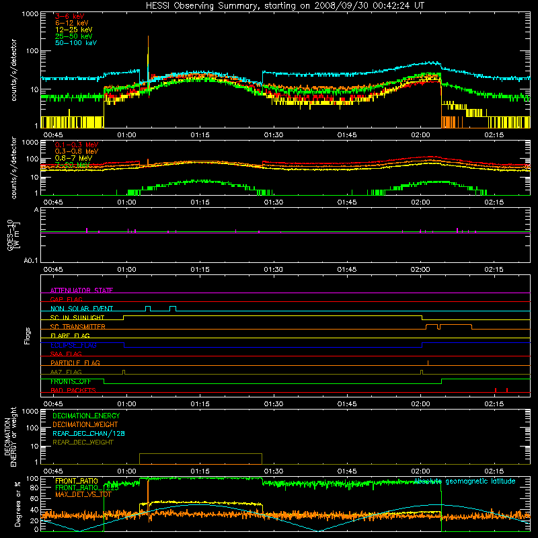Select the 50-100 keV legend entry

pyautogui.click(x=75, y=43)
